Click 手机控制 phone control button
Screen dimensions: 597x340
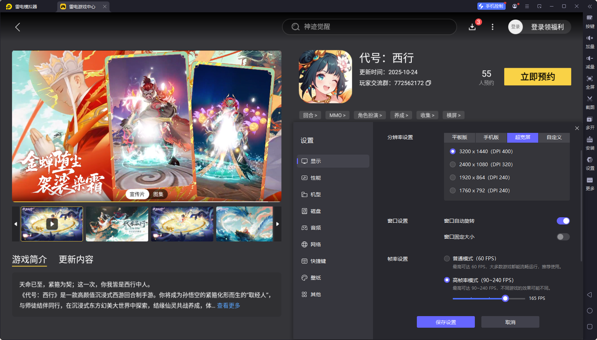pyautogui.click(x=491, y=6)
